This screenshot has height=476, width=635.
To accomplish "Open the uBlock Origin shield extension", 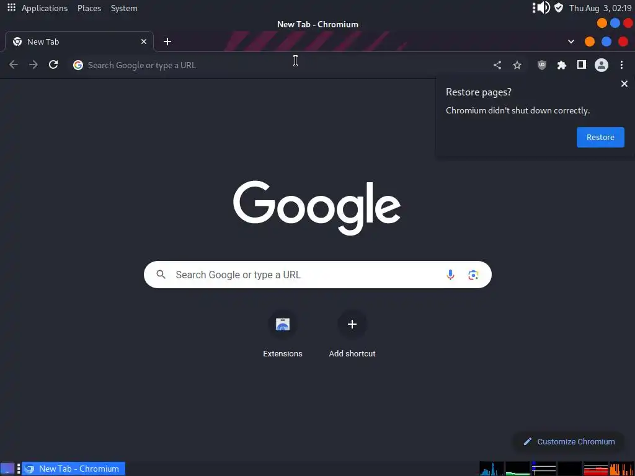I will [x=542, y=64].
